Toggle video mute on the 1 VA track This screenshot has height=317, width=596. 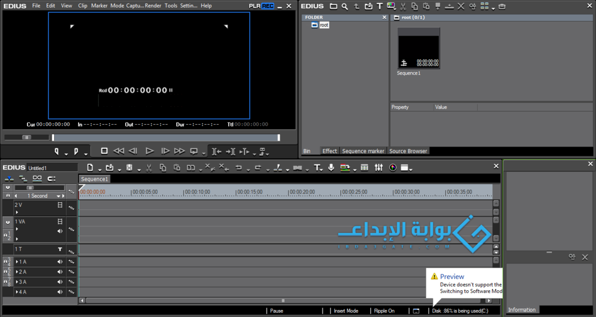click(60, 221)
